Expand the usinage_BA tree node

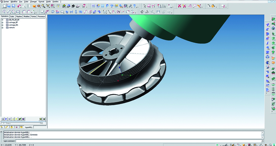point(2,25)
